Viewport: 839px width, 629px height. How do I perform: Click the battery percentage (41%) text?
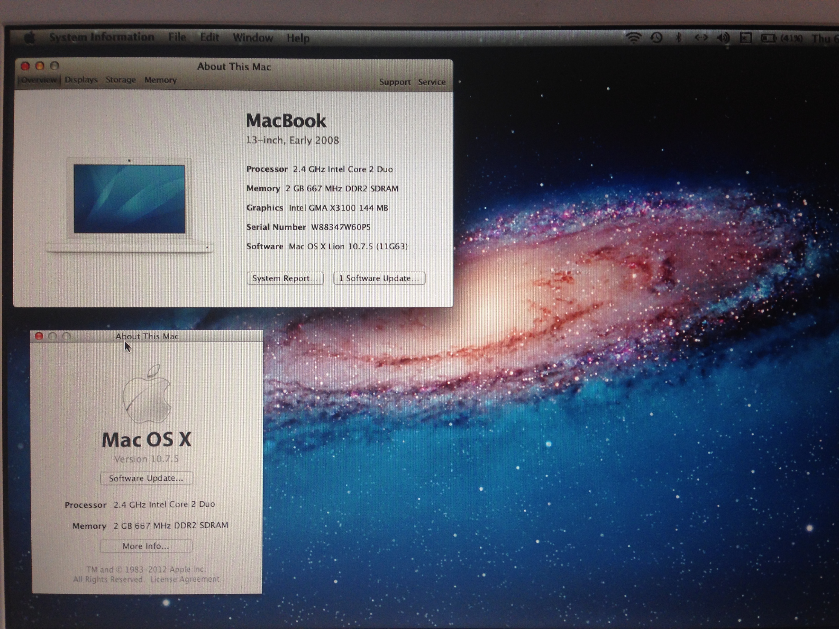coord(792,38)
